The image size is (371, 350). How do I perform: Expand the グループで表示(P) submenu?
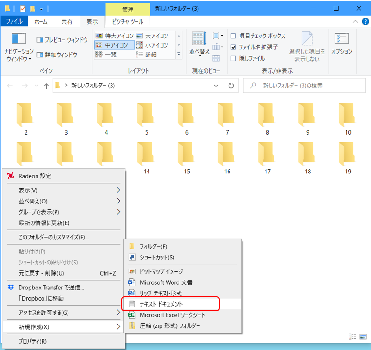(64, 212)
